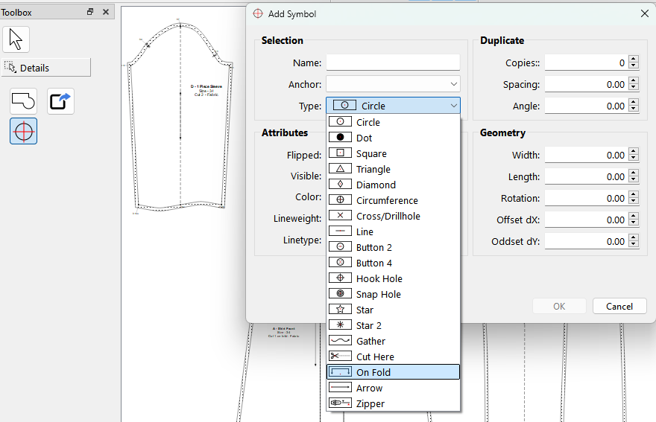
Task: Choose Diamond symbol from type list
Action: [x=376, y=185]
